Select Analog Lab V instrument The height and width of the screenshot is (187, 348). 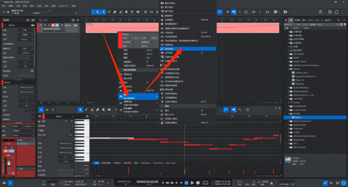301,73
